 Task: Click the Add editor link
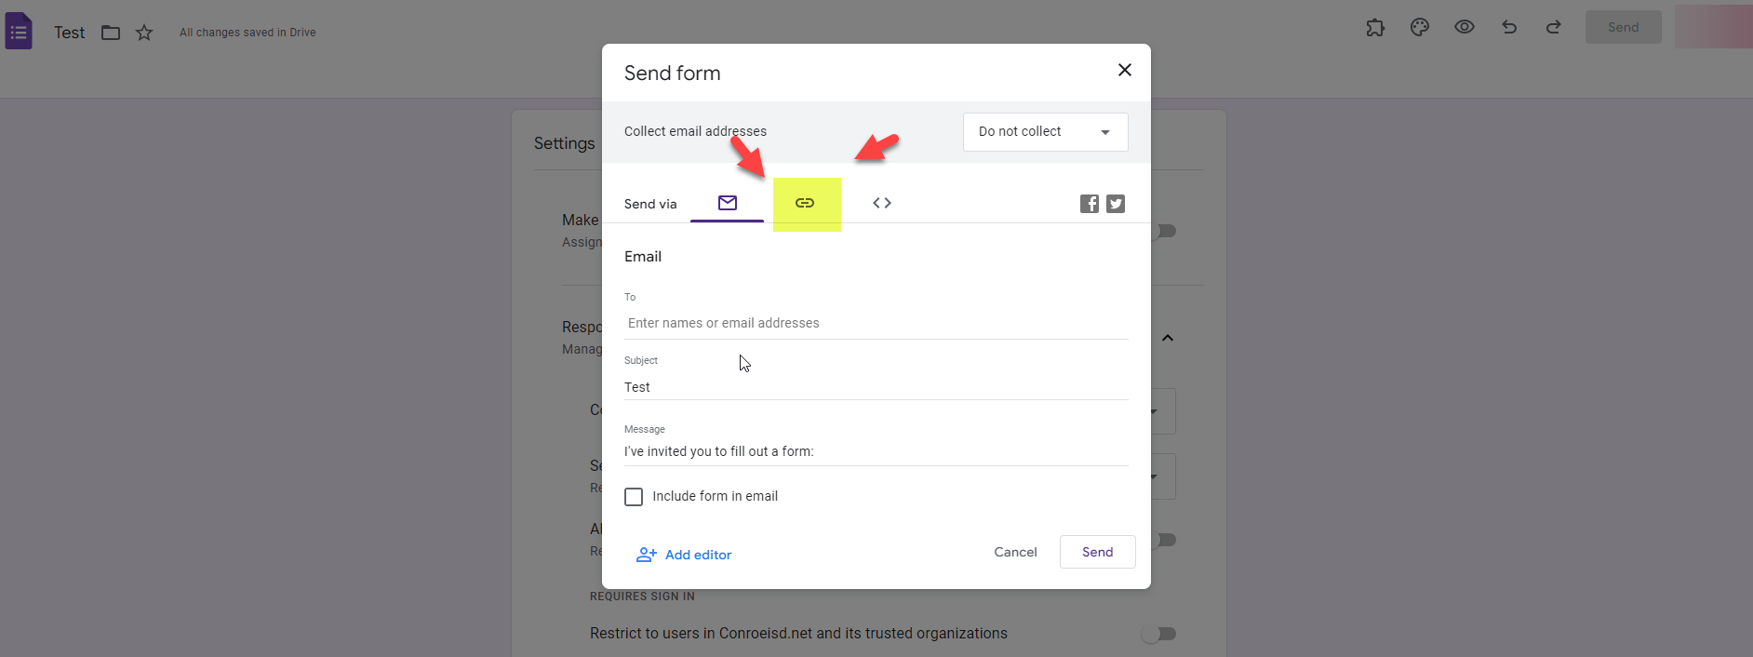(684, 555)
